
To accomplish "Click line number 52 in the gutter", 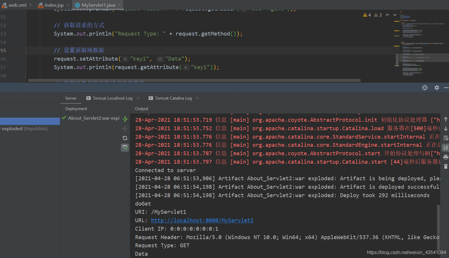I will [3, 25].
